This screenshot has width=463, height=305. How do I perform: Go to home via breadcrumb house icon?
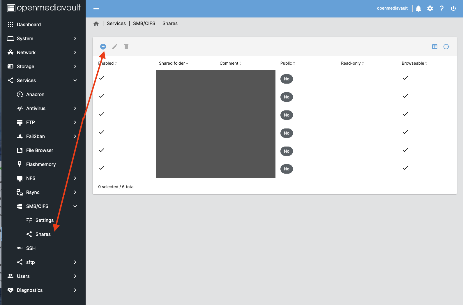pos(96,24)
